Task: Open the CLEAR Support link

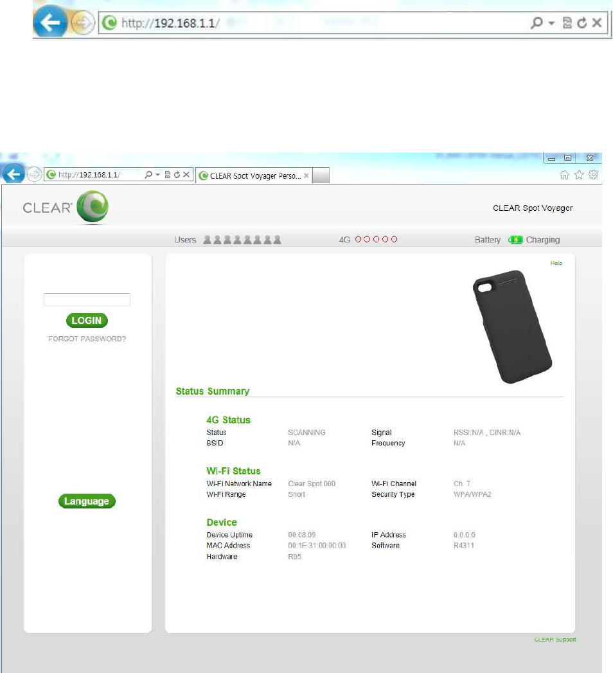Action: click(x=555, y=640)
